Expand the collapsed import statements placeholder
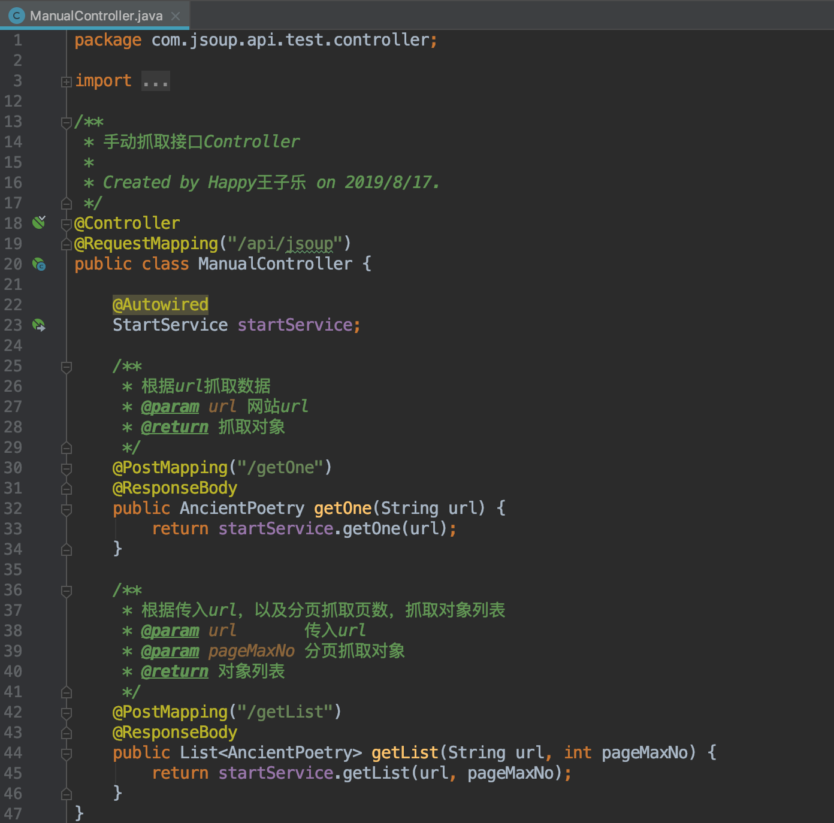Image resolution: width=834 pixels, height=823 pixels. pyautogui.click(x=155, y=80)
